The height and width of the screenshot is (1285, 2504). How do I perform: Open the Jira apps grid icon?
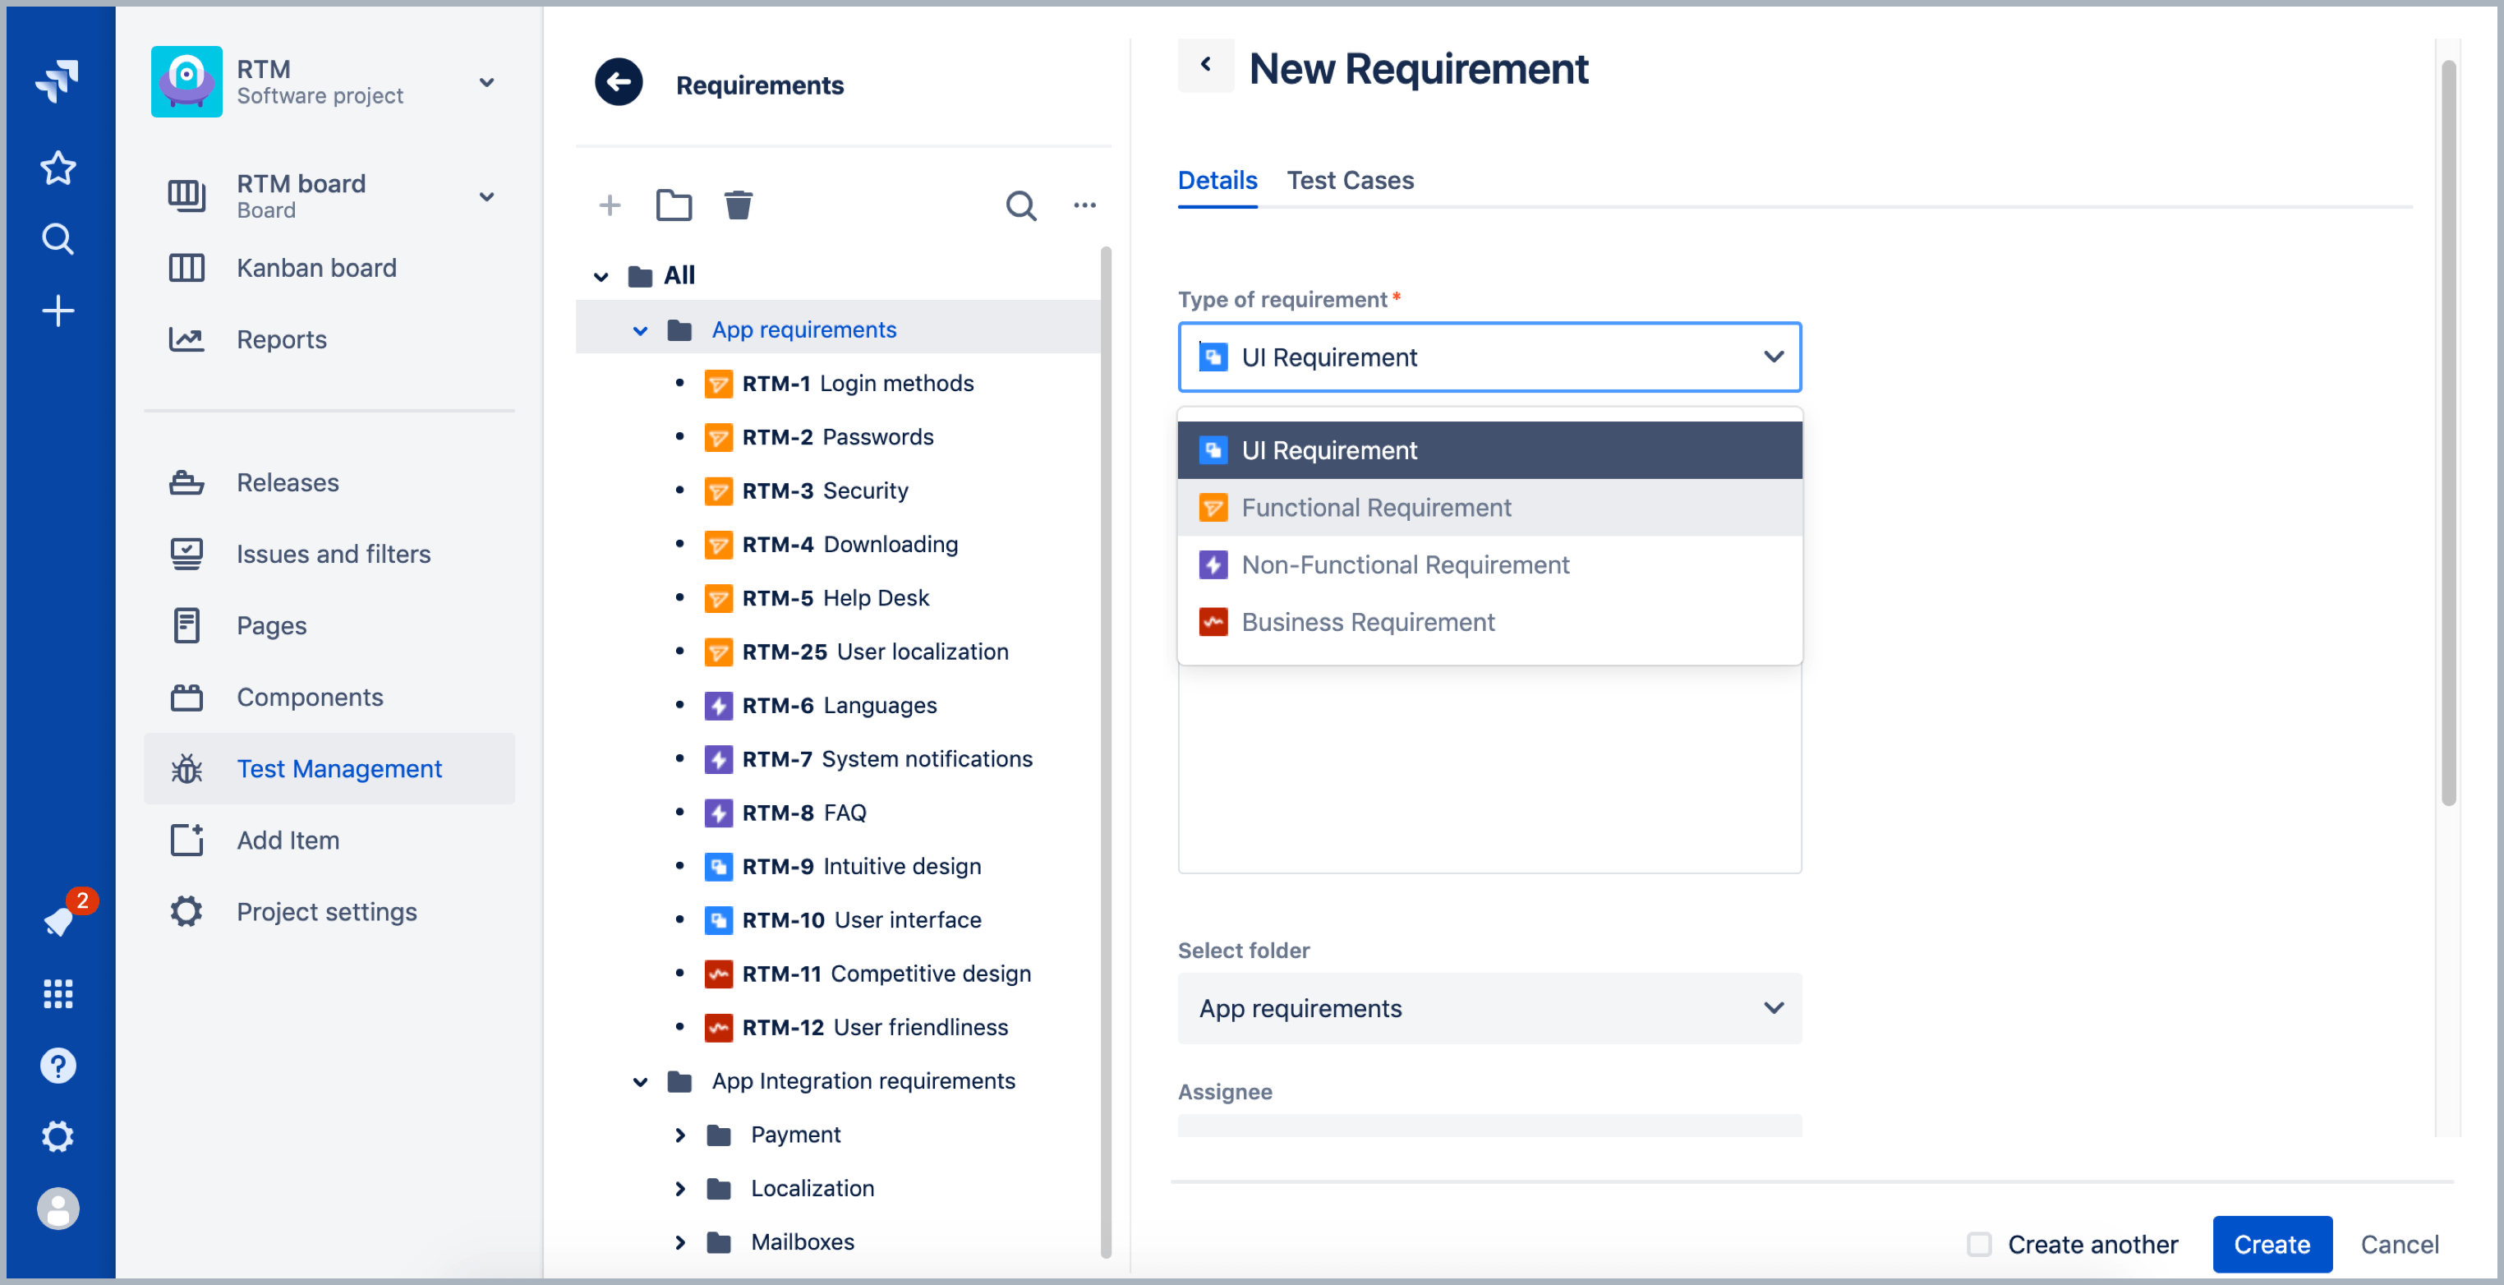coord(58,993)
